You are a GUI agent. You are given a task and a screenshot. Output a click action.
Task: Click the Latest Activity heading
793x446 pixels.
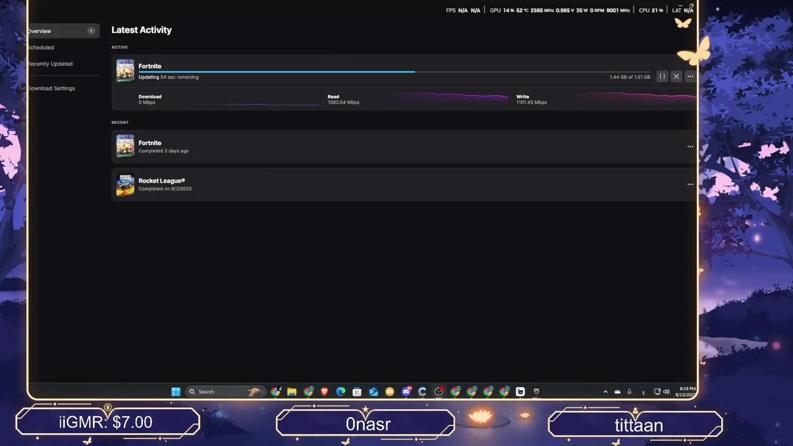142,30
